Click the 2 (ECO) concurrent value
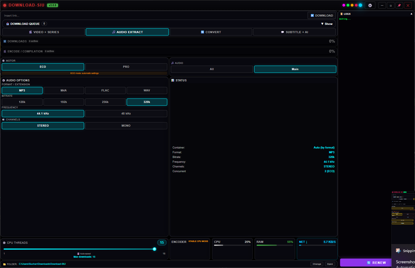Viewport: 415px width, 268px height. 329,171
